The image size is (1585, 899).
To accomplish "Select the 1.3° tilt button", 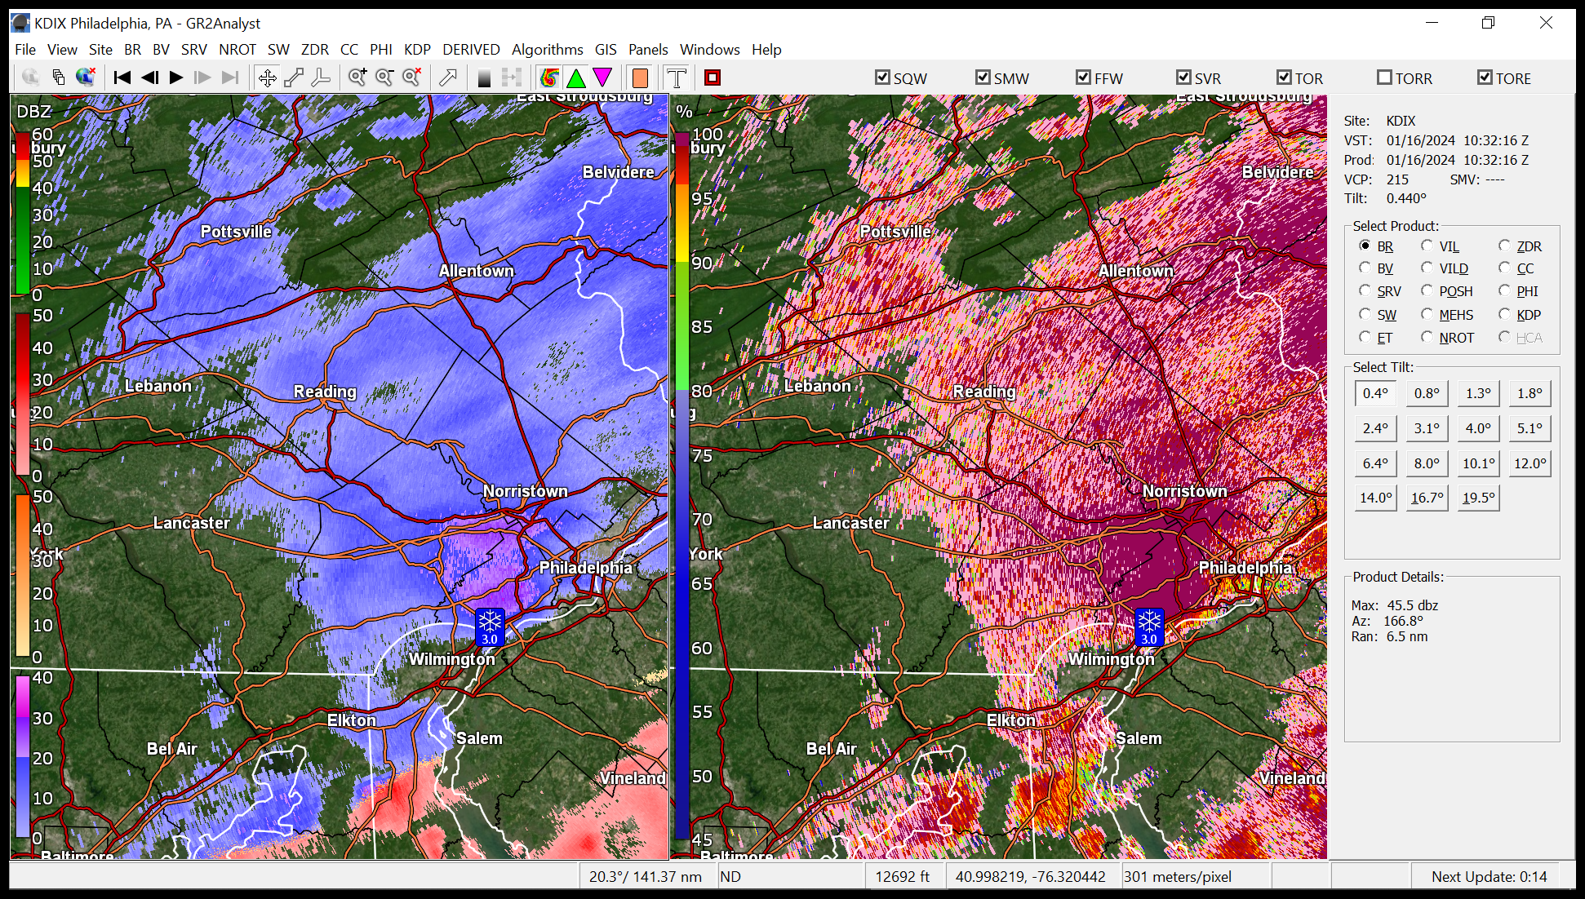I will click(x=1478, y=393).
